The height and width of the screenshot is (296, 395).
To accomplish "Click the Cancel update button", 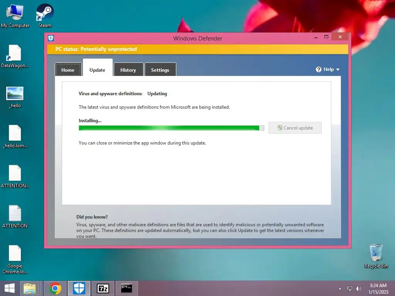I will point(295,128).
